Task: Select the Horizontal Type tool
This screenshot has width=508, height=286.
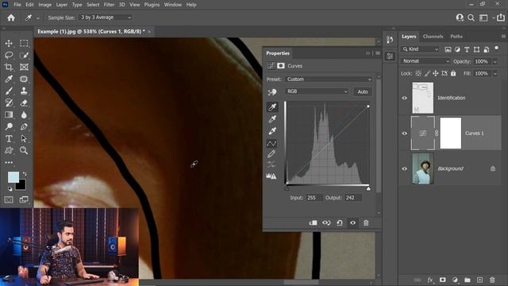Action: (x=9, y=139)
